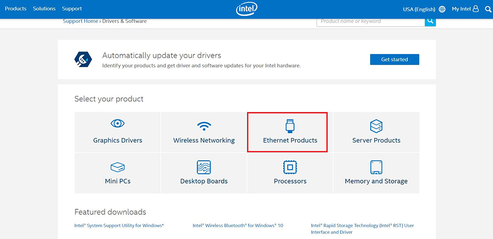This screenshot has height=239, width=493.
Task: Click the My Intel user profile icon
Action: point(476,9)
